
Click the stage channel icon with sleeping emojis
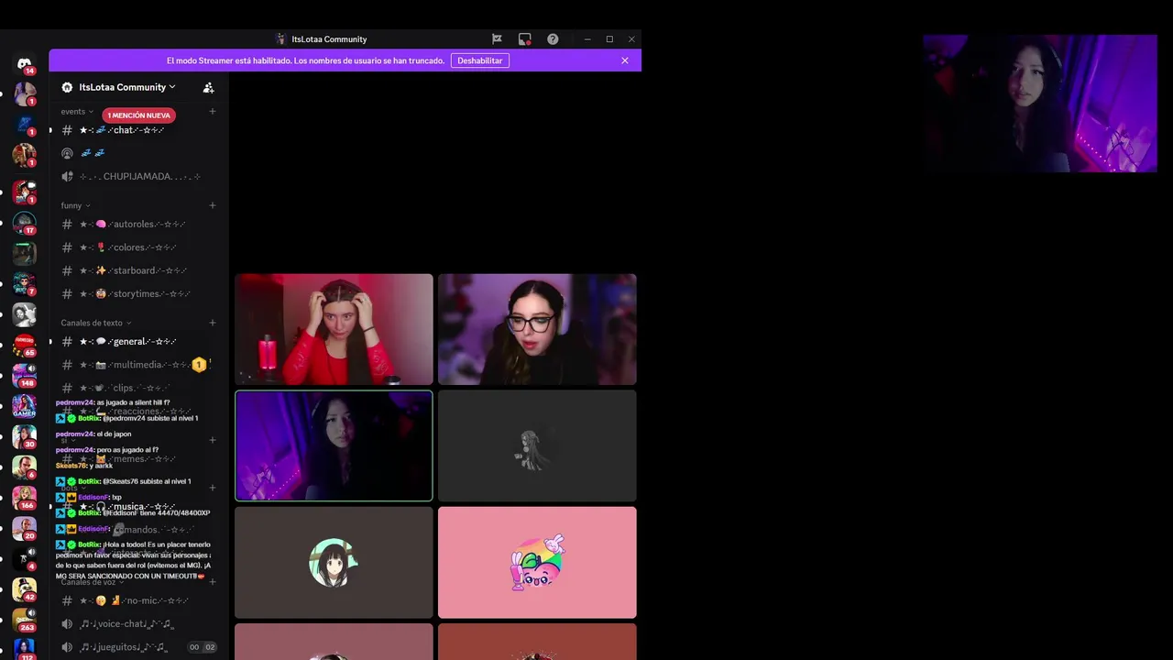pyautogui.click(x=67, y=153)
